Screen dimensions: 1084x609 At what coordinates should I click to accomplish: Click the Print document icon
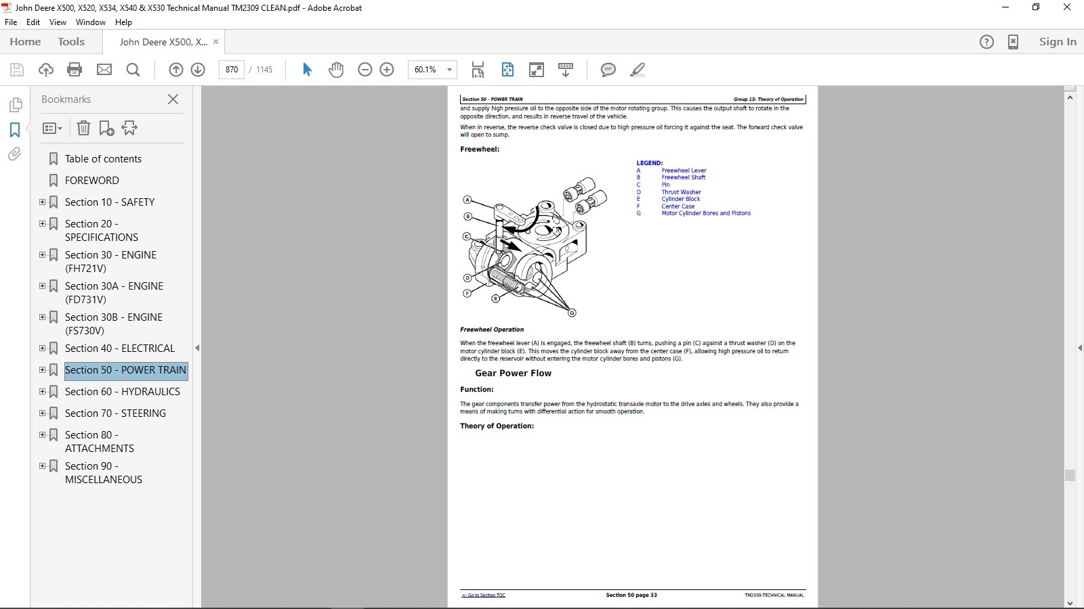(x=75, y=70)
